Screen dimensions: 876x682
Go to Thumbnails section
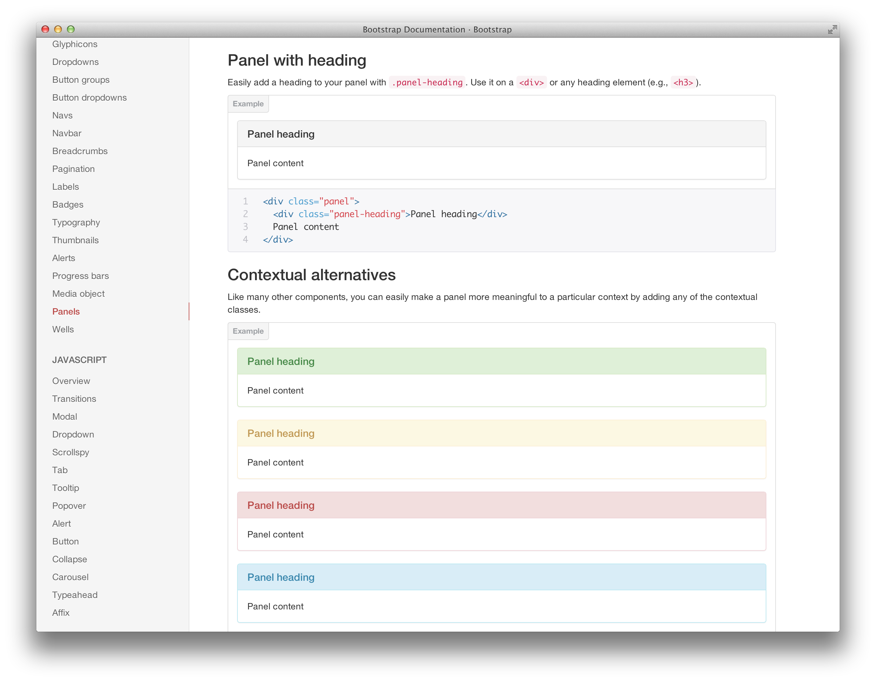pos(76,240)
